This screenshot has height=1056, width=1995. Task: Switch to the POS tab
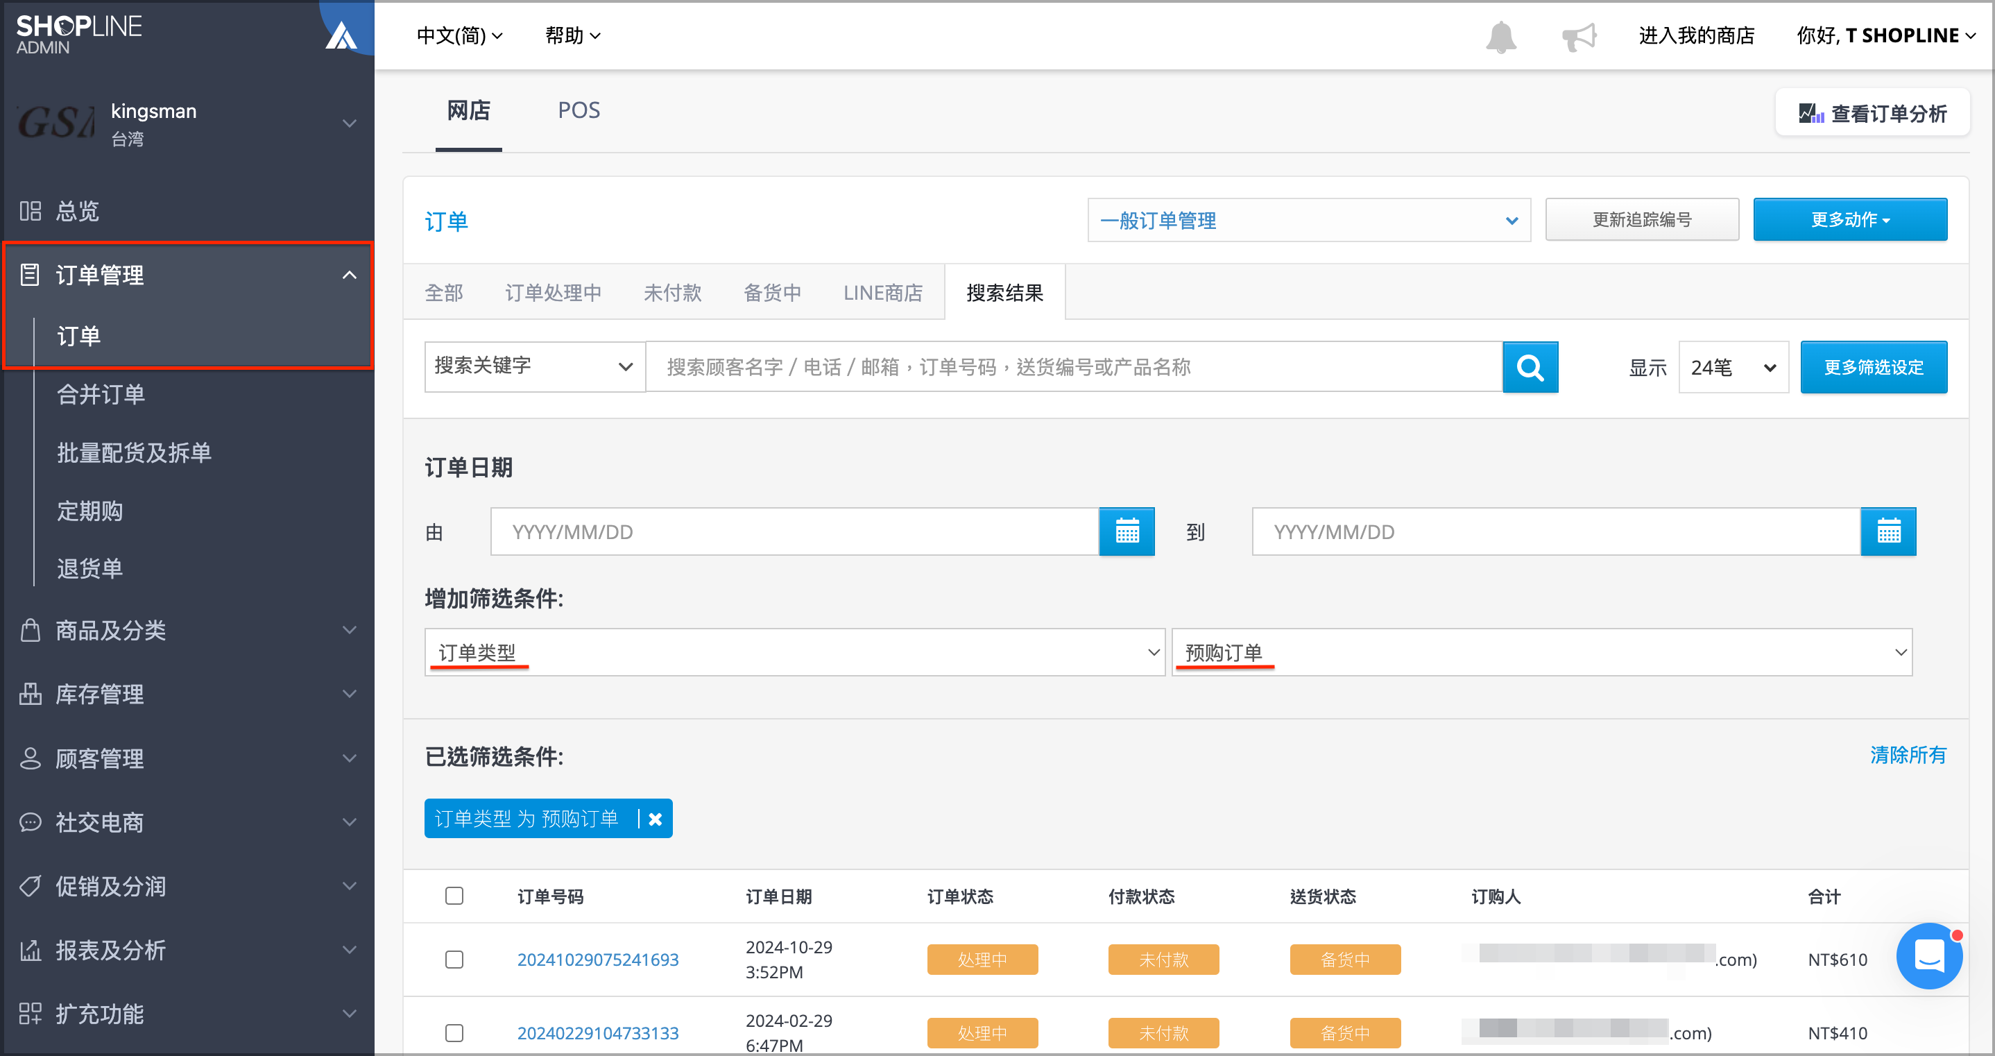[x=579, y=110]
